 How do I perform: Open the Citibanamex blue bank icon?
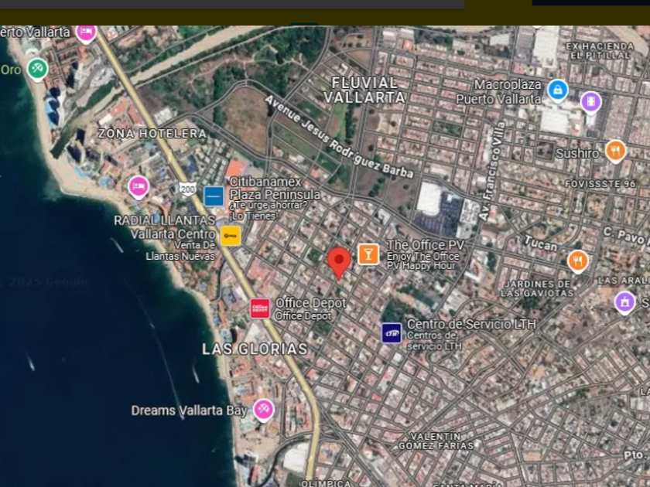pyautogui.click(x=214, y=196)
